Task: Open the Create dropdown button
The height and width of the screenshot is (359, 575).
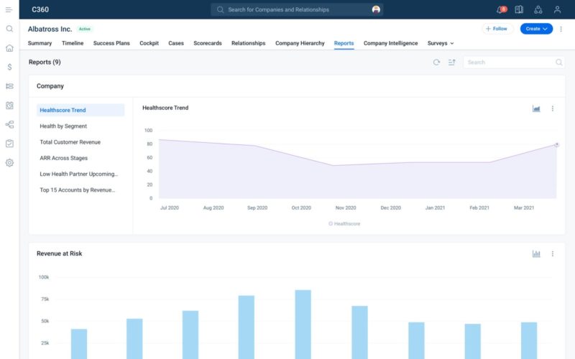Action: click(x=536, y=29)
